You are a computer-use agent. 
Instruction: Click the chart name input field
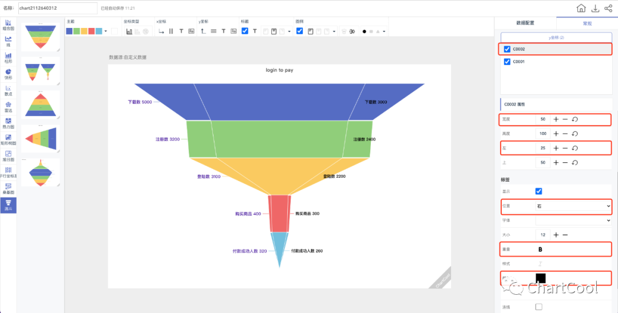57,8
